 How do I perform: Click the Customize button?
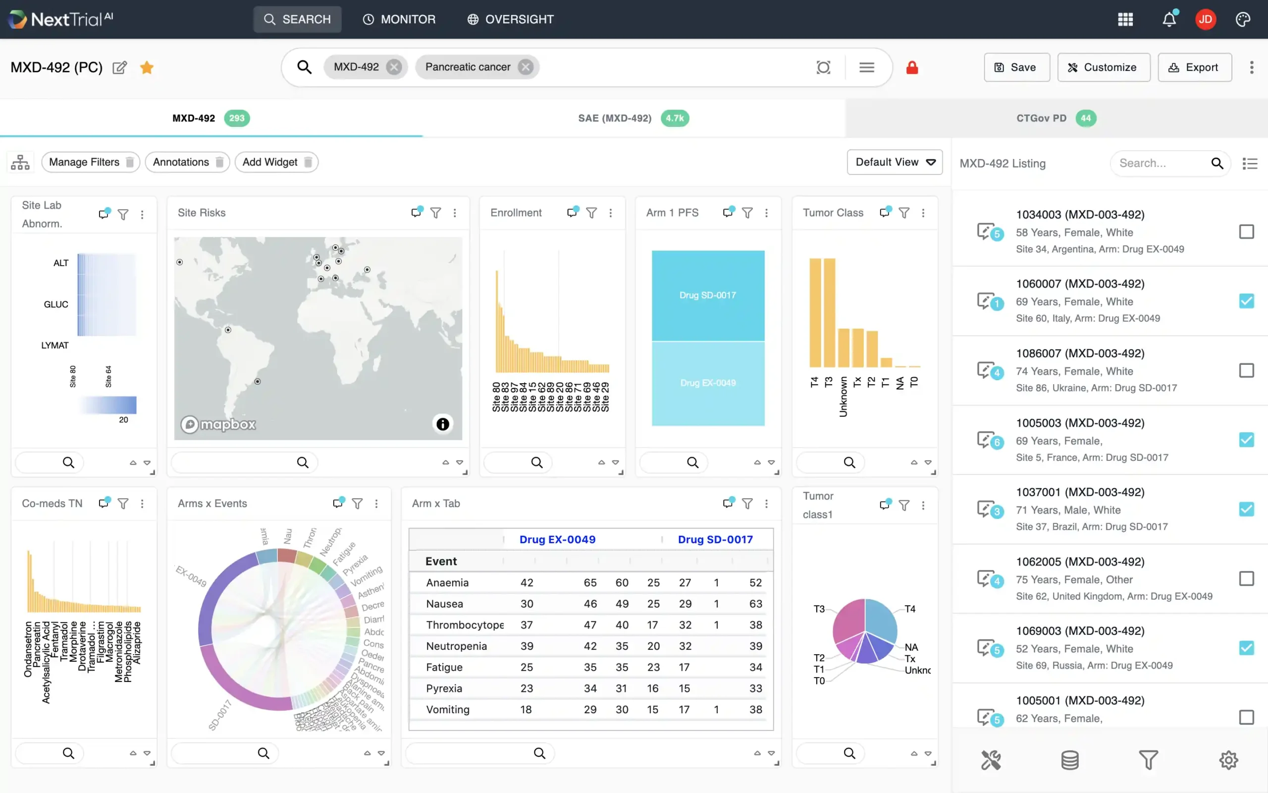tap(1104, 67)
